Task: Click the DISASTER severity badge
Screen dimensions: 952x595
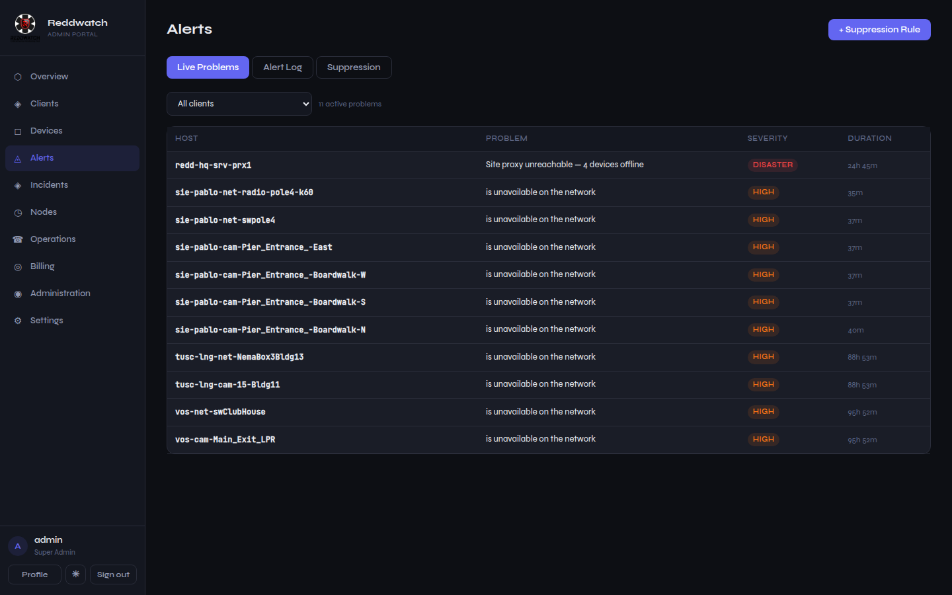Action: click(x=772, y=165)
